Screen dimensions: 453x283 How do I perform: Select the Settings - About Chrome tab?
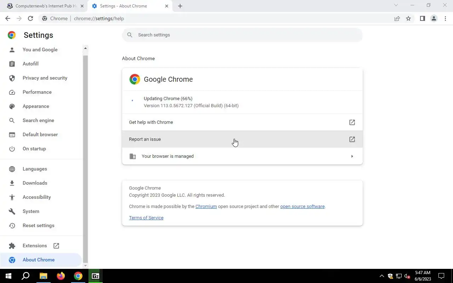(x=130, y=6)
